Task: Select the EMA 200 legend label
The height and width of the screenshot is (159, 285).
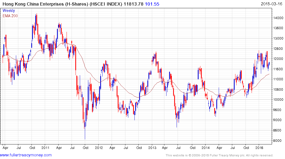Action: [10, 16]
